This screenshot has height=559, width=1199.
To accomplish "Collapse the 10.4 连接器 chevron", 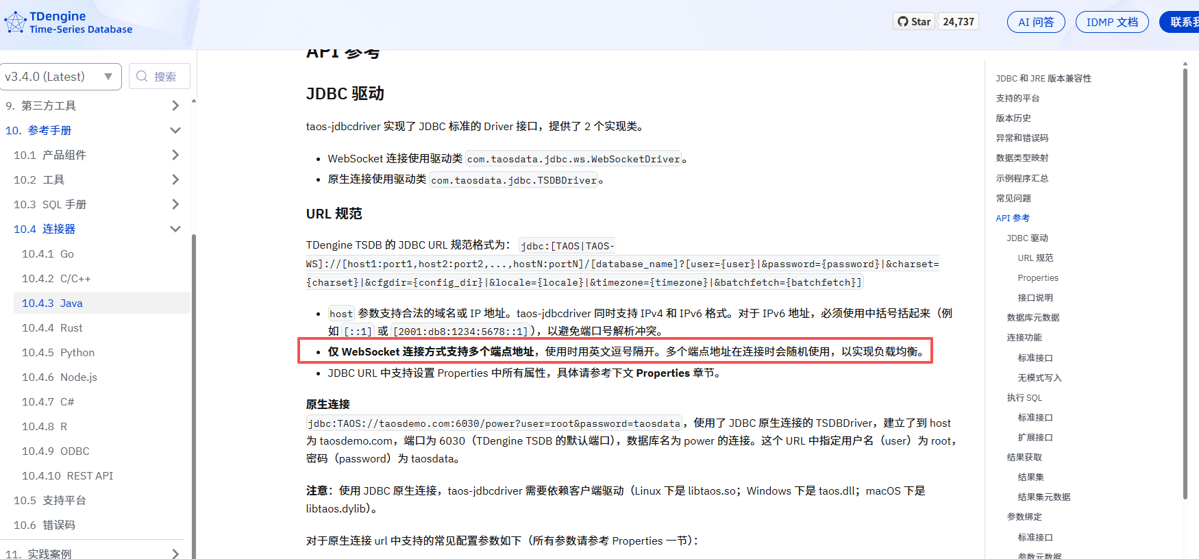I will pyautogui.click(x=175, y=229).
